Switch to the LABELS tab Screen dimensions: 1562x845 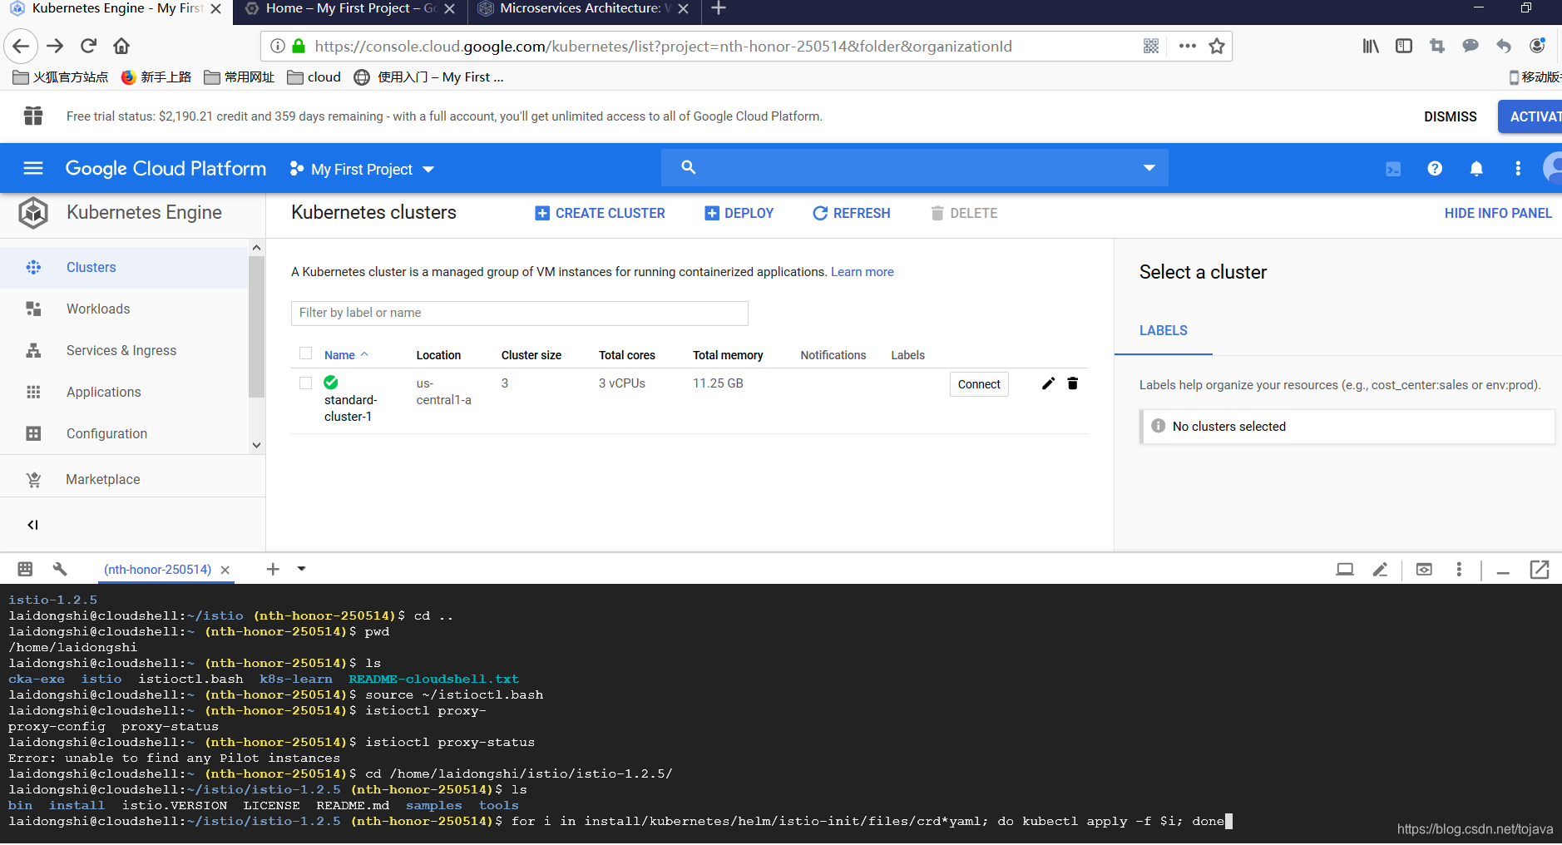1163,331
